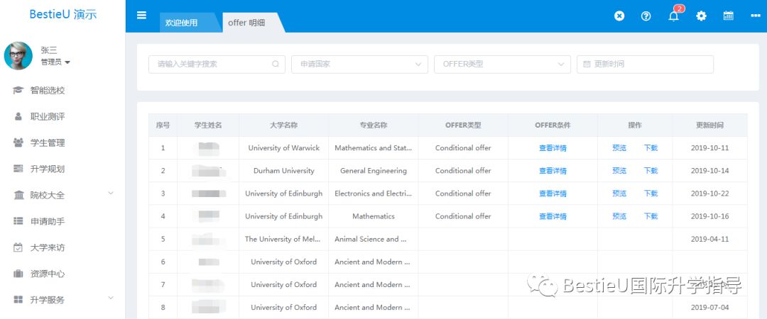Click the user avatar picture
The width and height of the screenshot is (767, 319).
click(18, 56)
